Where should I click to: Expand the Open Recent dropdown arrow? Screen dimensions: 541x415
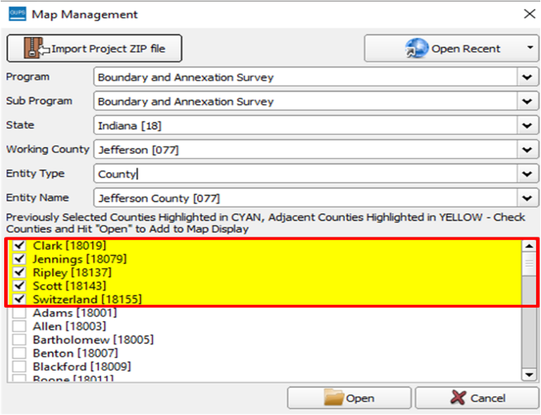click(530, 48)
